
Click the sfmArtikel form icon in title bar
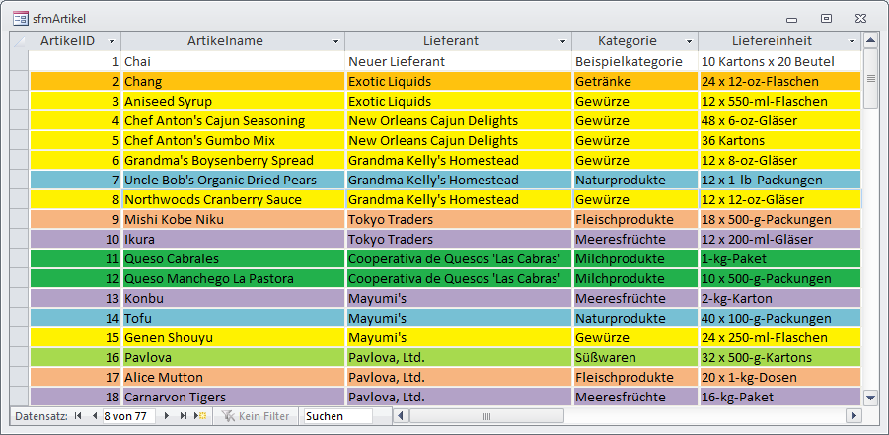pyautogui.click(x=21, y=18)
